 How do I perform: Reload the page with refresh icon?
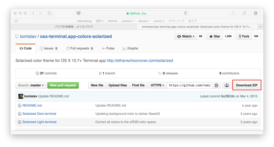point(185,13)
